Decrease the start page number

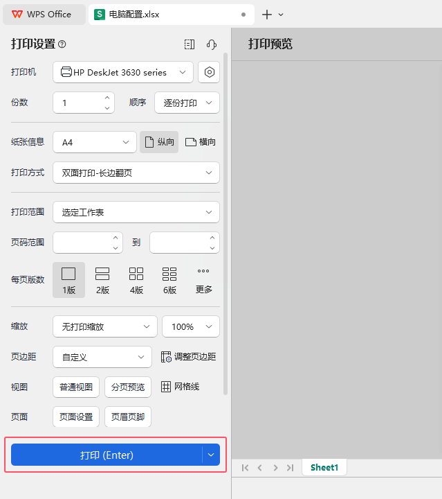point(116,248)
